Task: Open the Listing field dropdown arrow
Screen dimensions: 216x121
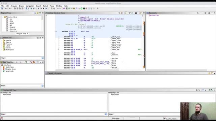Action: point(142,13)
